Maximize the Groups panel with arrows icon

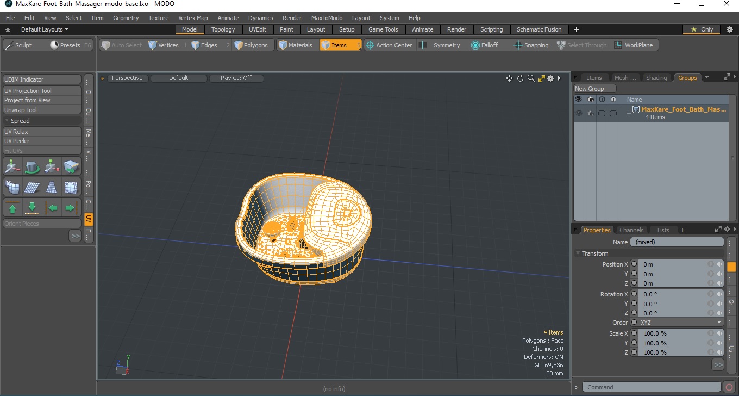point(727,78)
